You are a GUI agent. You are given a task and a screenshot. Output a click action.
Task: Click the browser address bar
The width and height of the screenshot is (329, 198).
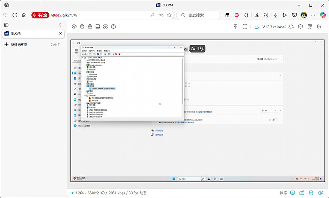100,15
